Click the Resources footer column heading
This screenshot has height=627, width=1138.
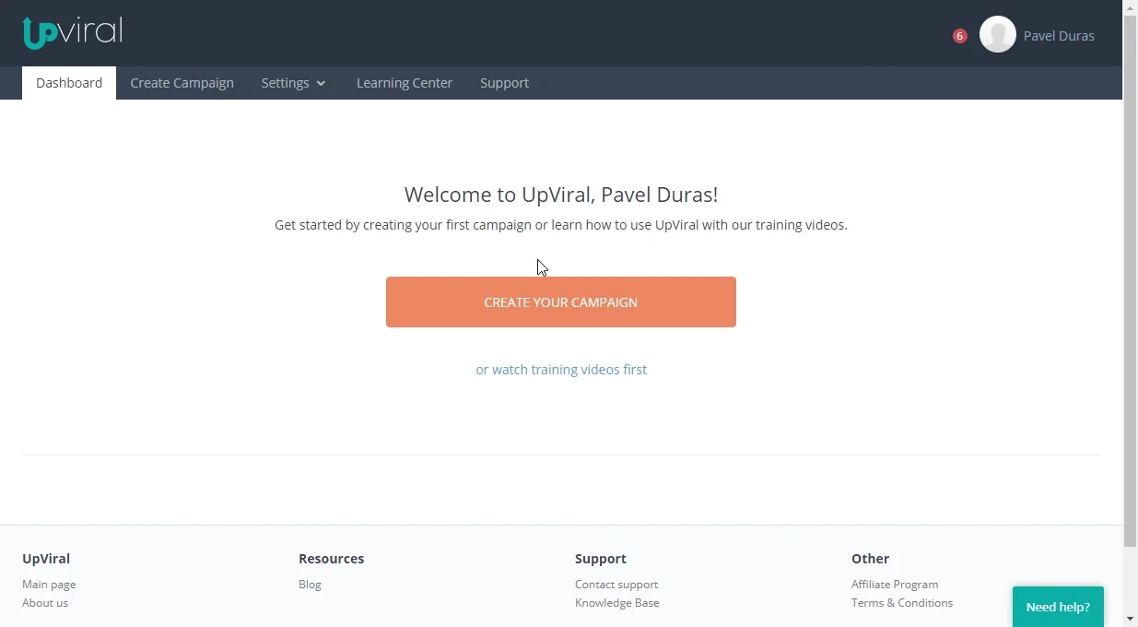click(x=331, y=559)
